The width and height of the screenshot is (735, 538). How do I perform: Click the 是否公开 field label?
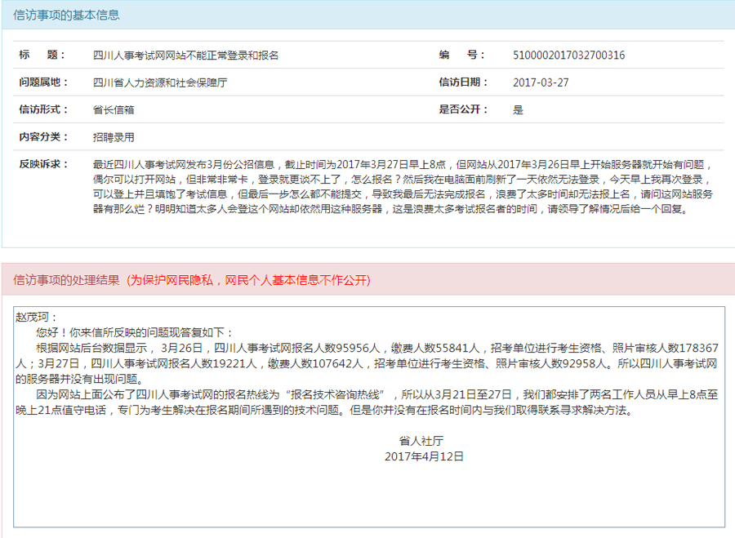[463, 109]
